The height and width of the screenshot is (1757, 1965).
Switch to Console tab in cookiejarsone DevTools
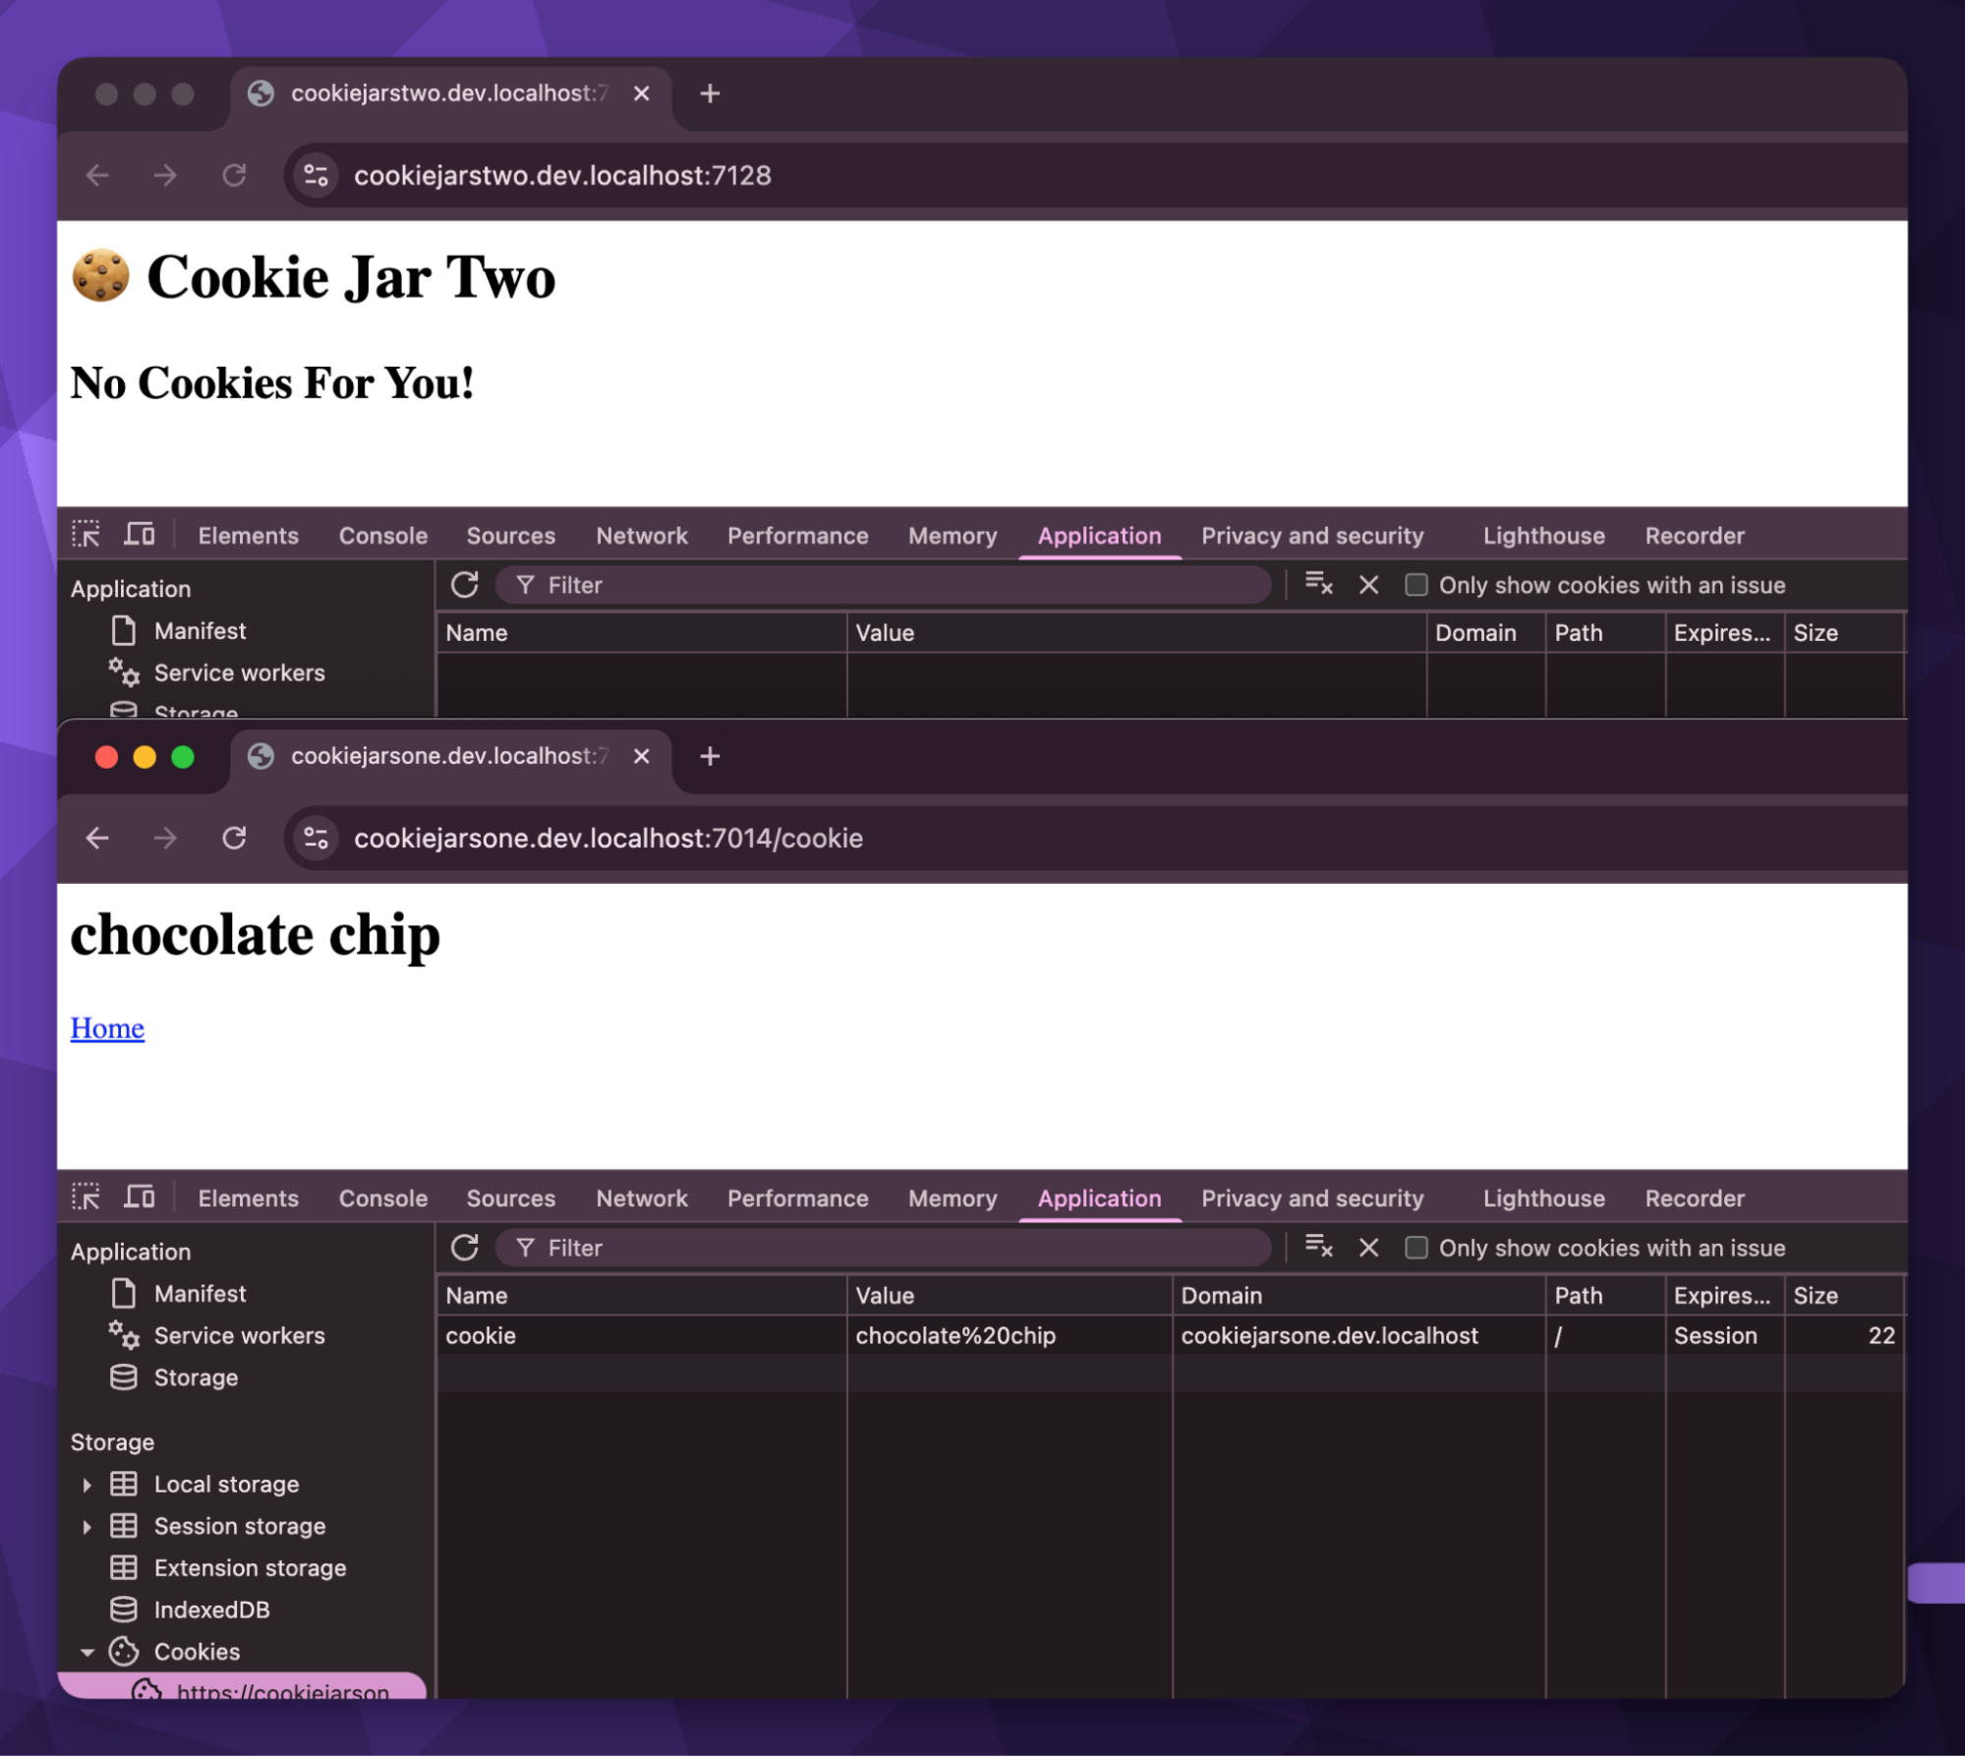click(383, 1199)
